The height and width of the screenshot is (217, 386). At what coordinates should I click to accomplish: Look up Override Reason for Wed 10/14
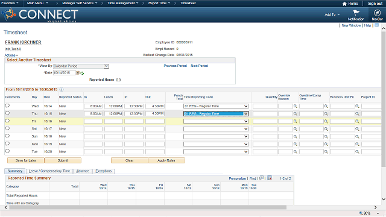coord(295,106)
